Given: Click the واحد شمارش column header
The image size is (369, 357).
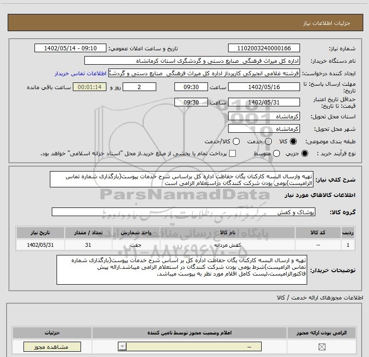Looking at the screenshot, I should (x=136, y=232).
